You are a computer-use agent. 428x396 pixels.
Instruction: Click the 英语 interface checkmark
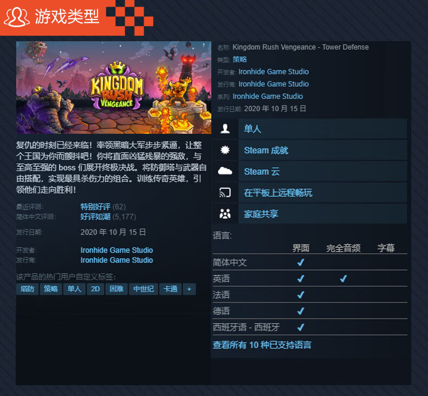[x=301, y=278]
